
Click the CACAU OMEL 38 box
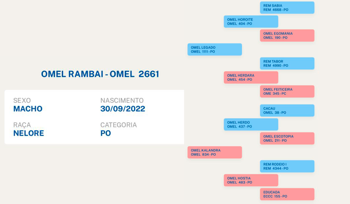(x=287, y=110)
